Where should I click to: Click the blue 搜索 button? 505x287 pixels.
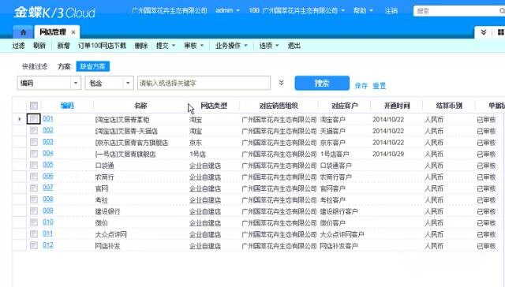tap(322, 83)
